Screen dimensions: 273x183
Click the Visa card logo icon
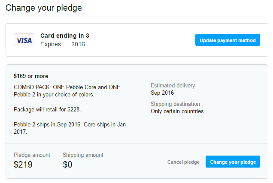[x=24, y=40]
